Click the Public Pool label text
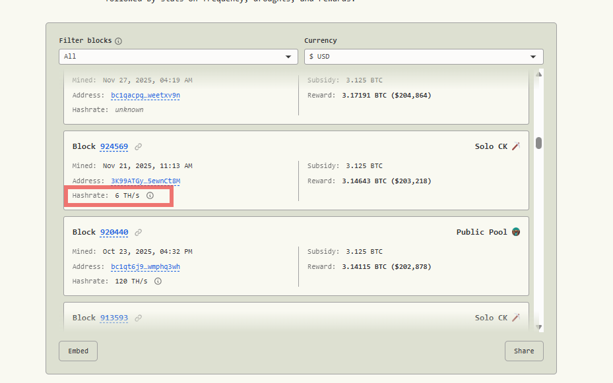Viewport: 613px width, 383px height. tap(482, 232)
